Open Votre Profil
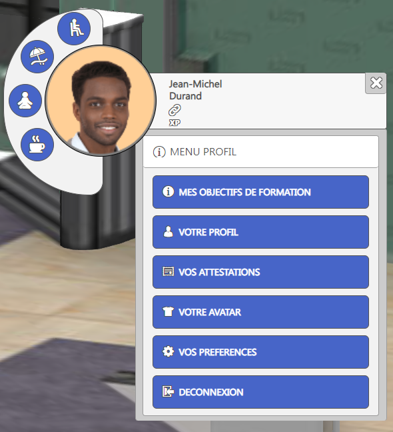This screenshot has width=393, height=432. pyautogui.click(x=260, y=232)
